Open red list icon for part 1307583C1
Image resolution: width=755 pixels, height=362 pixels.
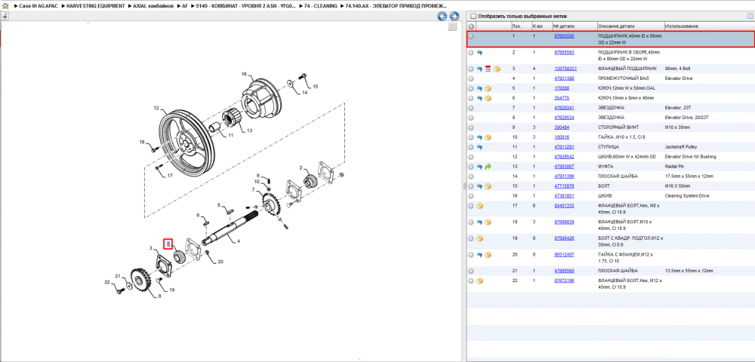tap(488, 69)
